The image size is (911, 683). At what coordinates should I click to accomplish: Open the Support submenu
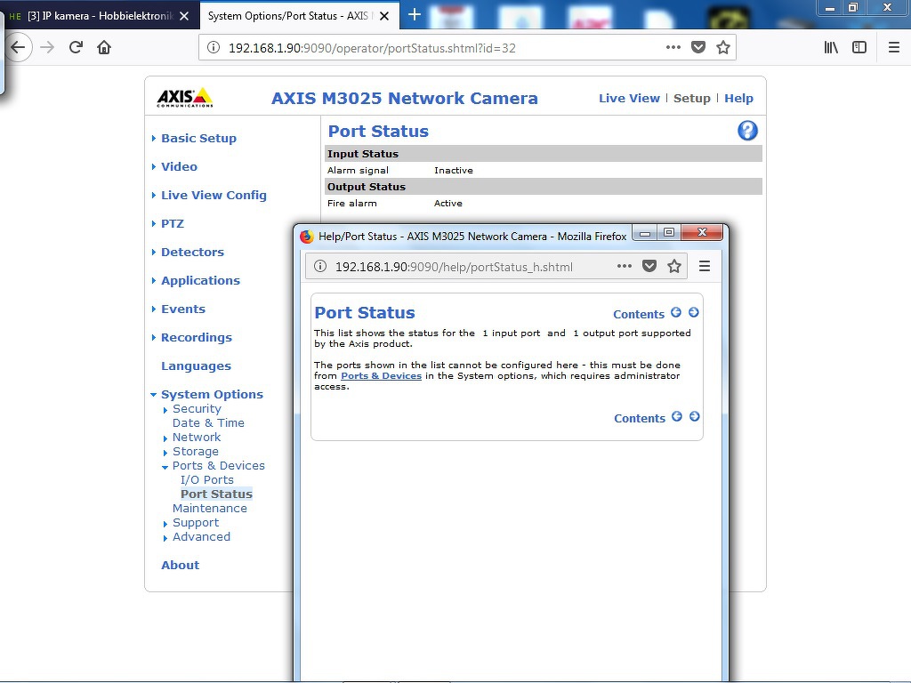(195, 523)
